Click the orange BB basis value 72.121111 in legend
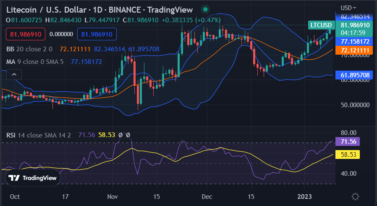The height and width of the screenshot is (206, 377). coord(75,49)
